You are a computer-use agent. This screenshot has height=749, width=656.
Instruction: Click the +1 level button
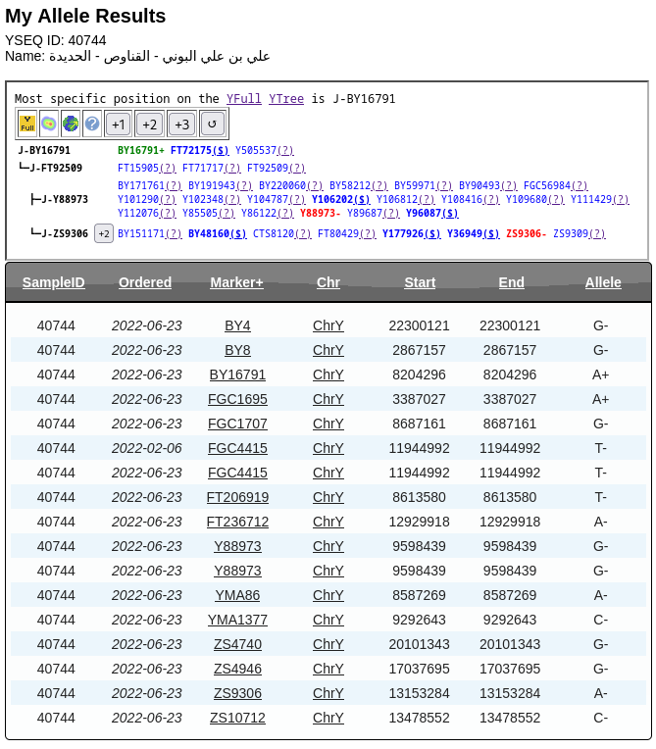(x=118, y=125)
